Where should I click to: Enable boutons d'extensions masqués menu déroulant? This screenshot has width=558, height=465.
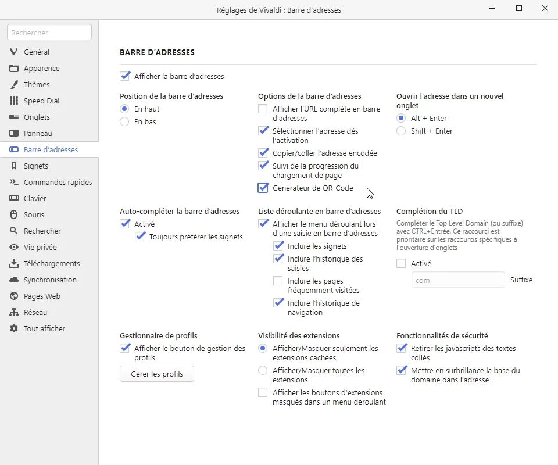point(263,392)
